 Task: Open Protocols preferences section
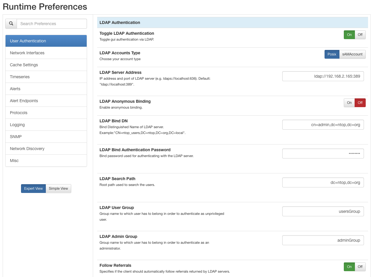pyautogui.click(x=46, y=113)
